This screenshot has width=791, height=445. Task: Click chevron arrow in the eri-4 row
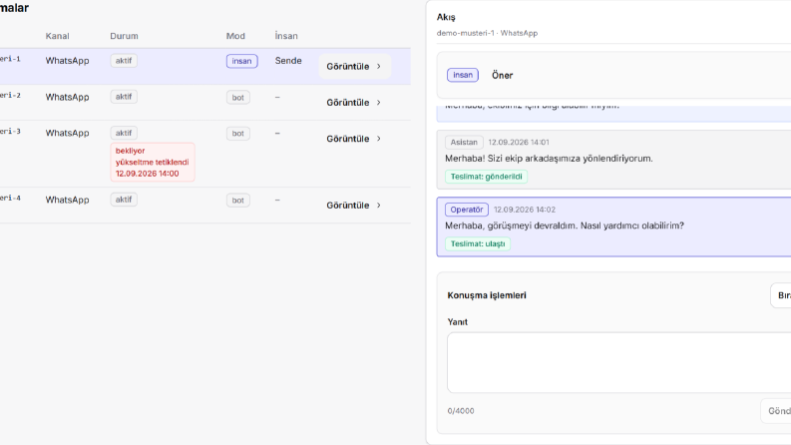pos(379,206)
